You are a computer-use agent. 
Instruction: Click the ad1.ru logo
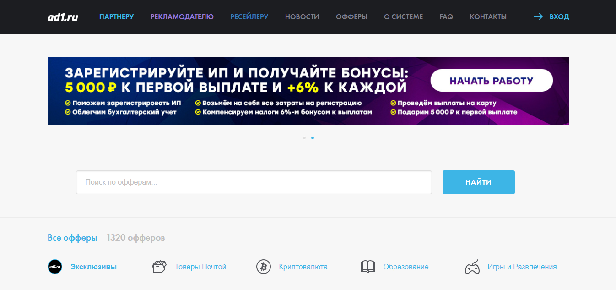coord(63,17)
